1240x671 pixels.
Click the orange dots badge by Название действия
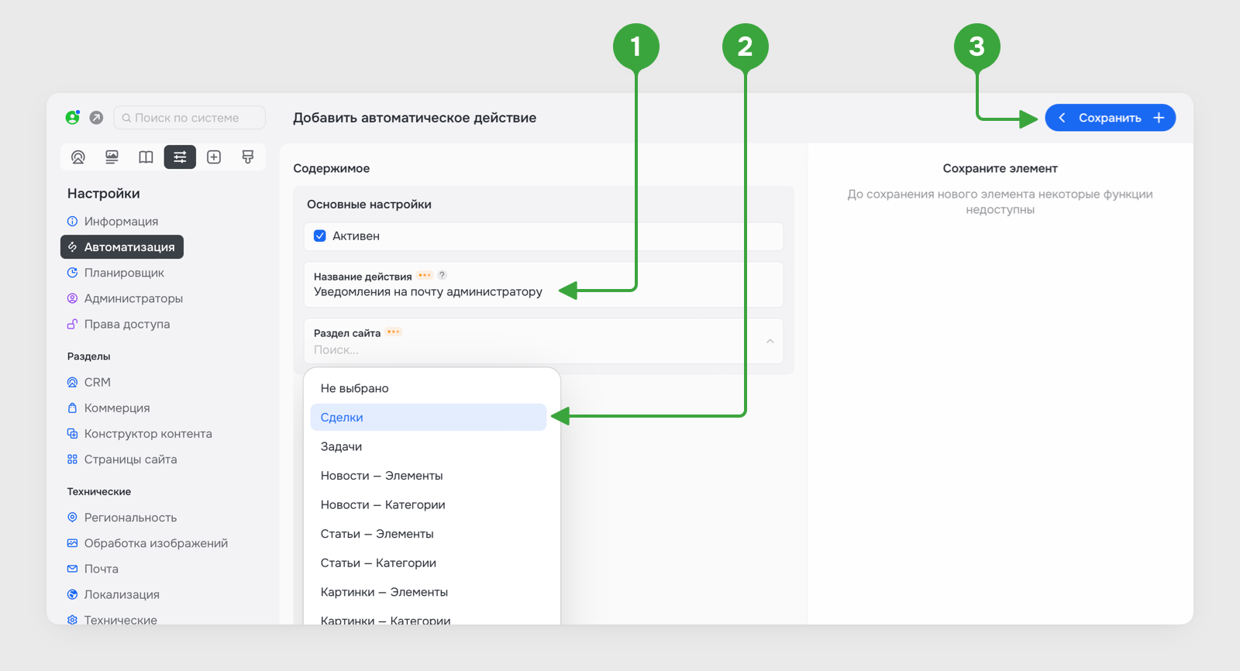click(x=425, y=275)
